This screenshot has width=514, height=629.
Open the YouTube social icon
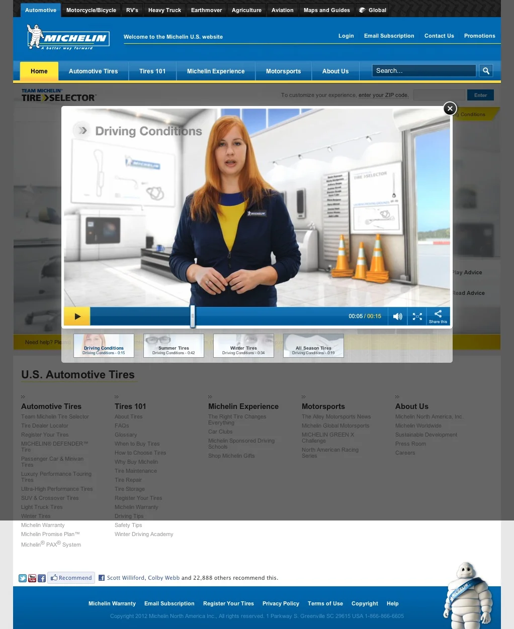(x=32, y=578)
